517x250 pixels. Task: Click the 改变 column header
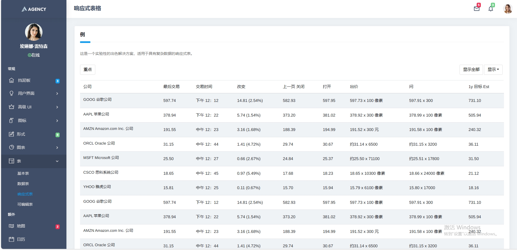(x=241, y=87)
